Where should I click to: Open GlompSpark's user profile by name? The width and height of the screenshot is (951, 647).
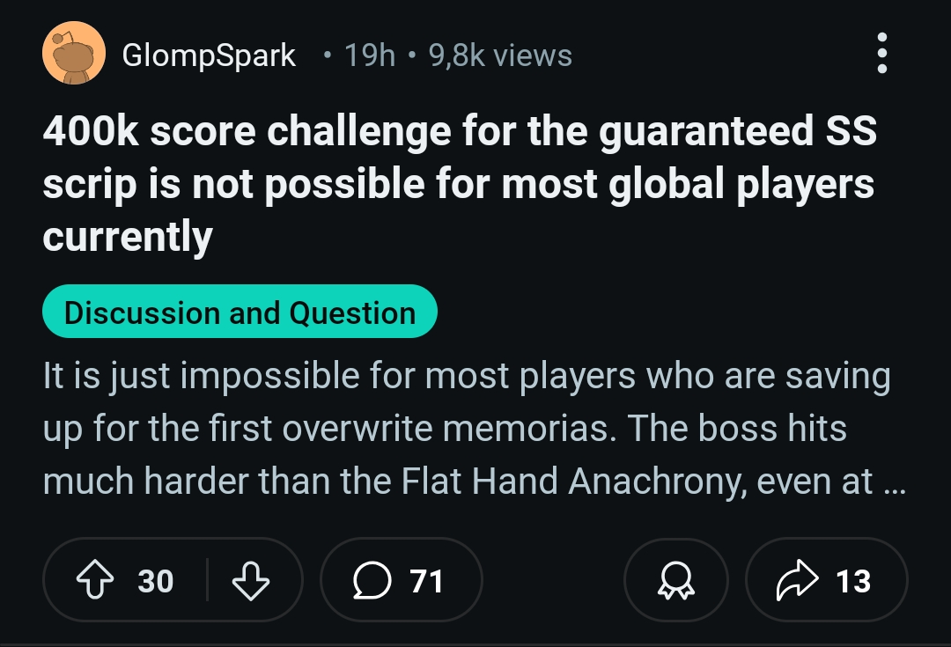coord(209,55)
